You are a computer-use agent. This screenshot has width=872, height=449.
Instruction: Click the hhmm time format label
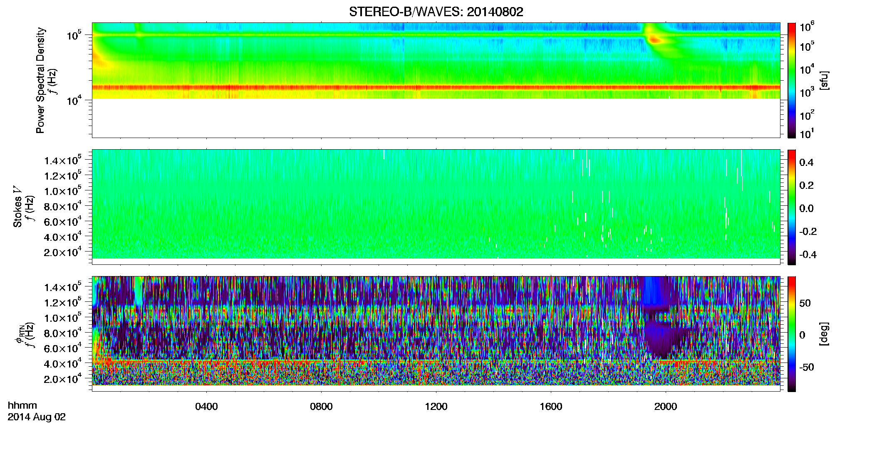click(22, 405)
